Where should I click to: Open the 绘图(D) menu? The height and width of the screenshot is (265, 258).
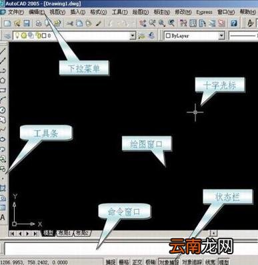(x=141, y=12)
